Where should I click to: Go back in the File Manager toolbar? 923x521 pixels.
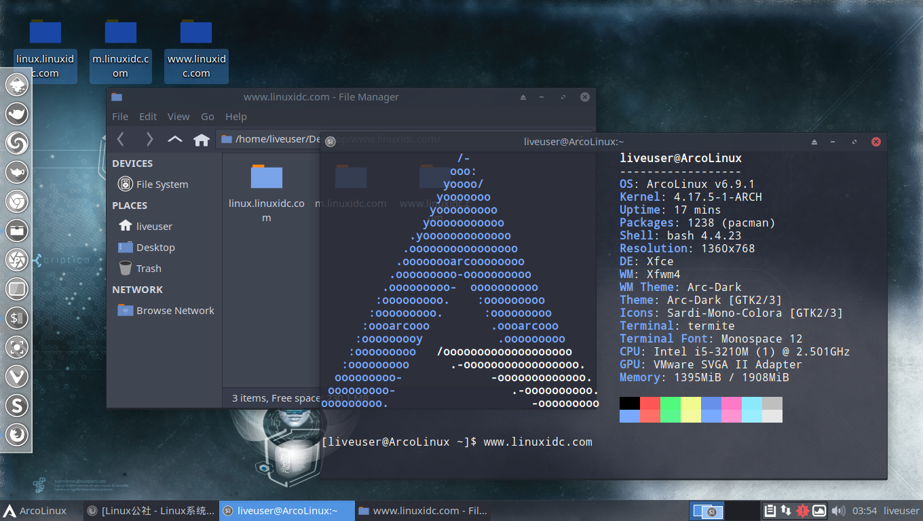click(x=121, y=139)
